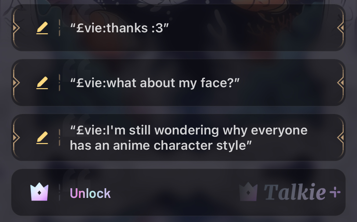Tap the plus sign after Talkie
The height and width of the screenshot is (222, 357).
point(335,192)
